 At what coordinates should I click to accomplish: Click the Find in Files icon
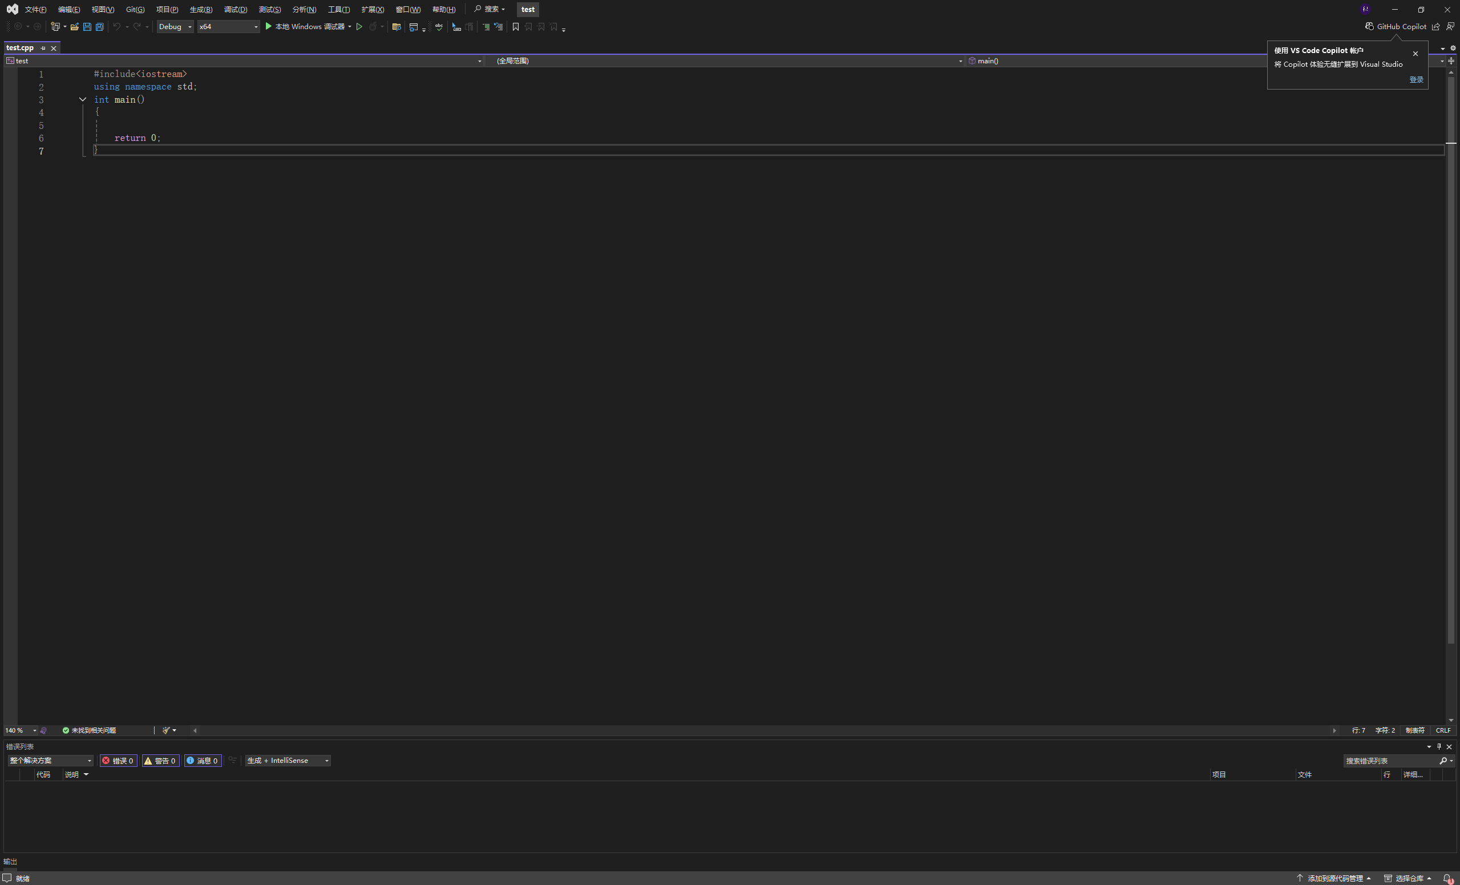[x=397, y=27]
